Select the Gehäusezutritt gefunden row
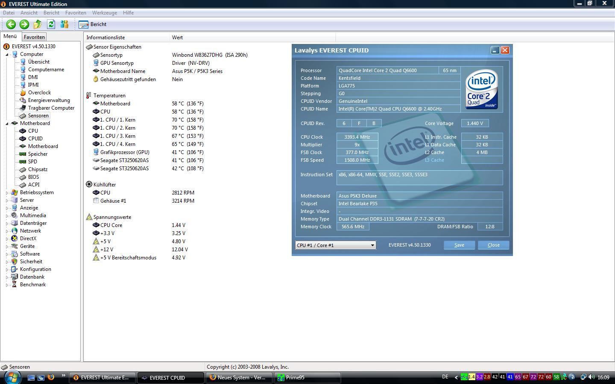Viewport: 615px width, 384px height. pos(128,79)
